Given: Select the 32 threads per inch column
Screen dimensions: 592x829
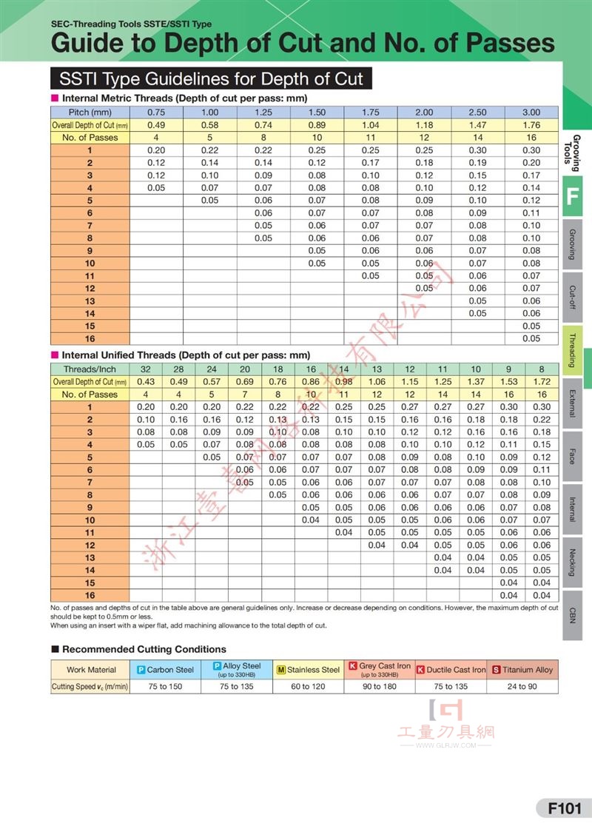Looking at the screenshot, I should coord(145,369).
